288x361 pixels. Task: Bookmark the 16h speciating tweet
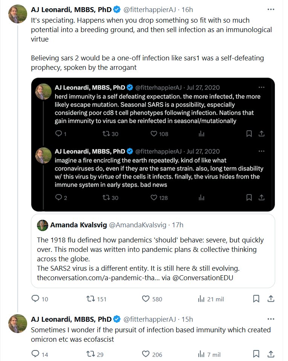(256, 299)
